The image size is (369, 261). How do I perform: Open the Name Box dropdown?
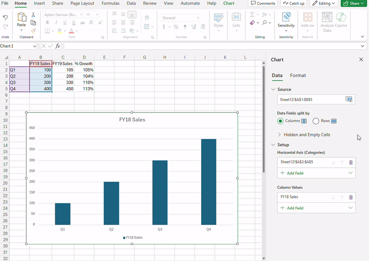point(35,46)
